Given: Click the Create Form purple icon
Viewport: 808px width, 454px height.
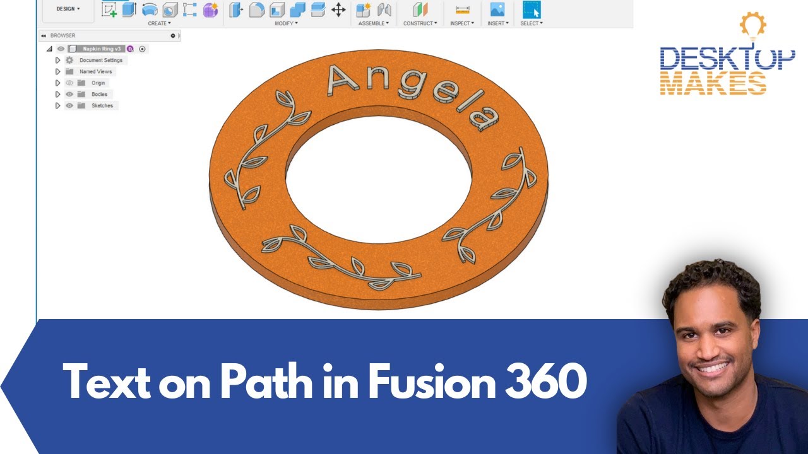Looking at the screenshot, I should pyautogui.click(x=210, y=9).
